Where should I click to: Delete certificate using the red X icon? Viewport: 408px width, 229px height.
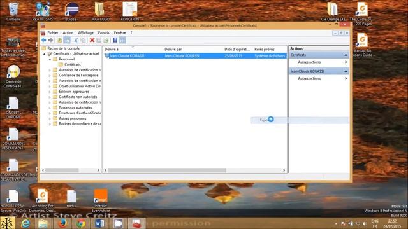(x=92, y=40)
